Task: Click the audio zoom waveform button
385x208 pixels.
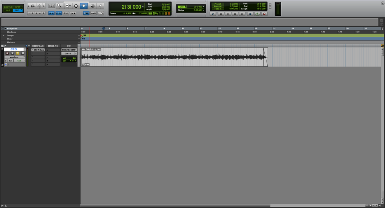Action: click(33, 6)
